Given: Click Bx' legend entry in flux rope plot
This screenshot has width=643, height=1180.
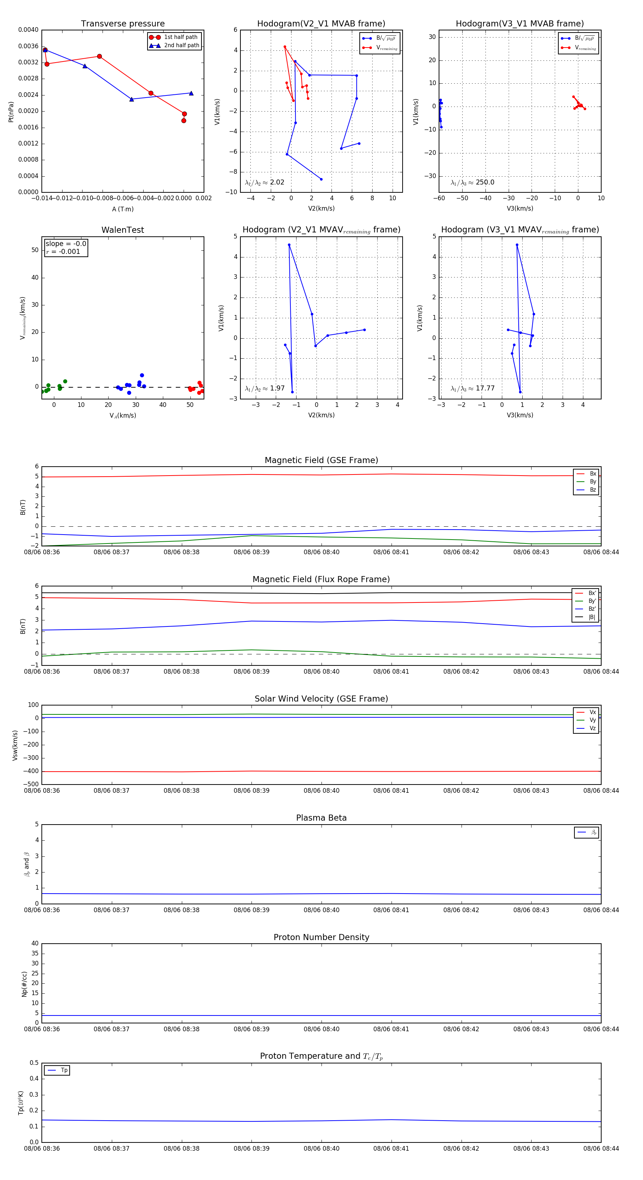Looking at the screenshot, I should 585,593.
